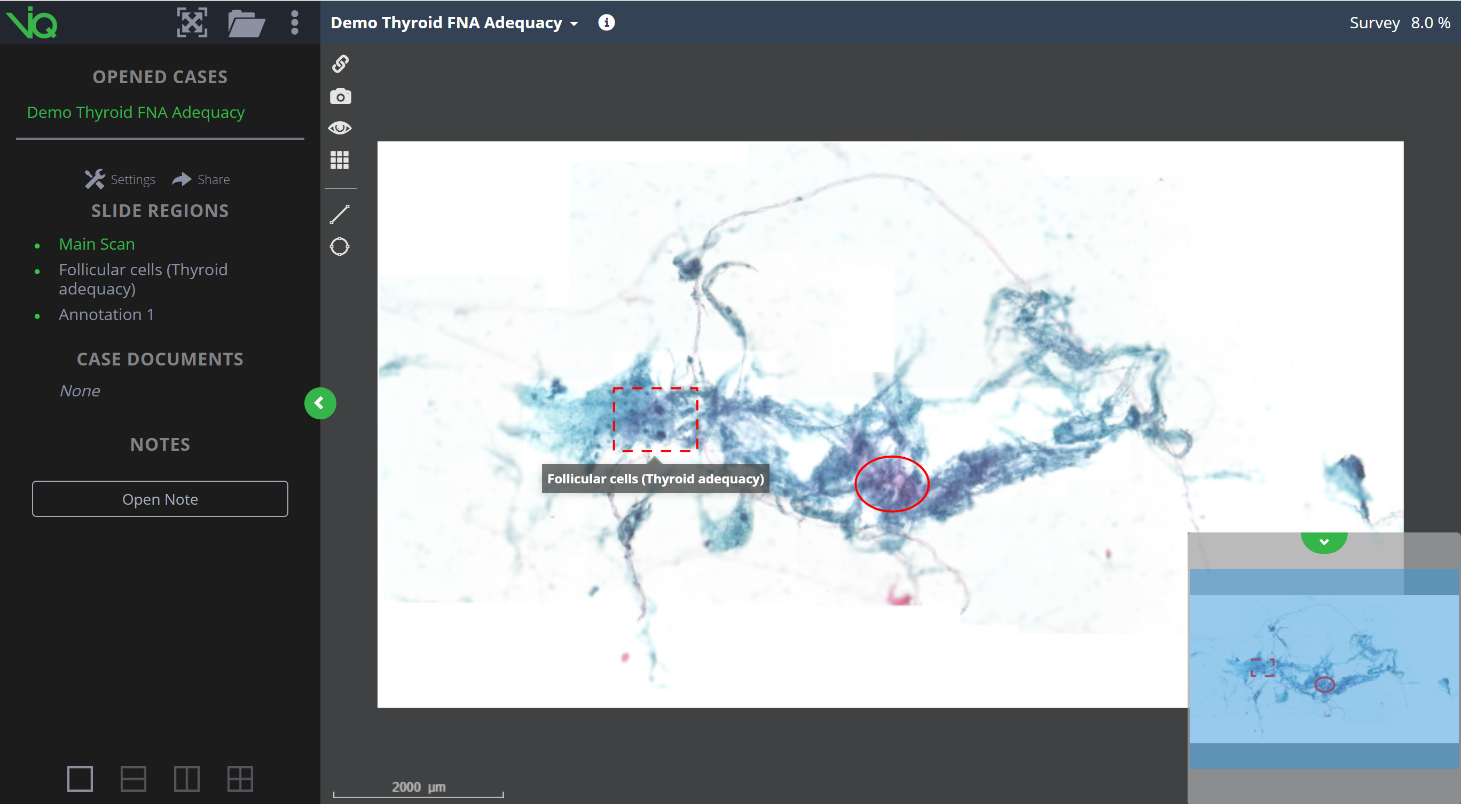
Task: Open the cases folder icon
Action: 246,23
